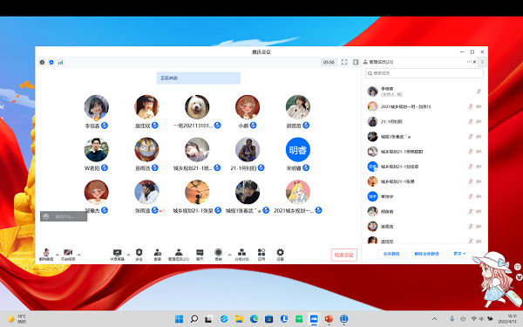The width and height of the screenshot is (523, 327).
Task: Toggle the Start Video camera button
Action: click(x=68, y=255)
